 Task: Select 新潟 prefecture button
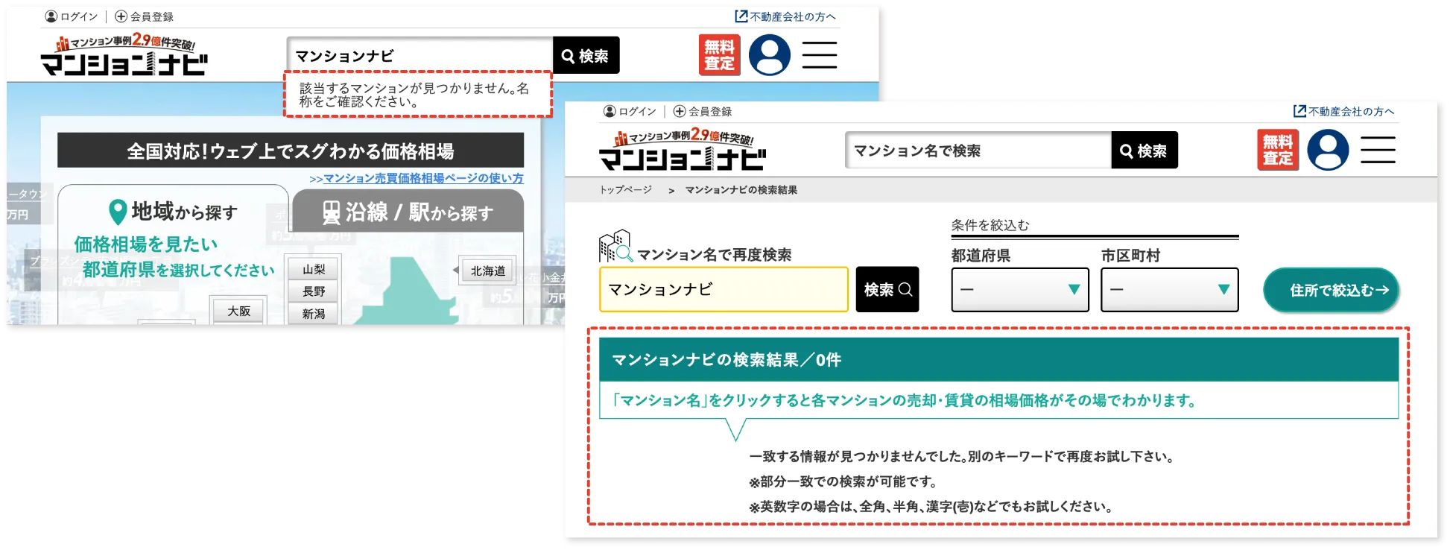pyautogui.click(x=314, y=314)
